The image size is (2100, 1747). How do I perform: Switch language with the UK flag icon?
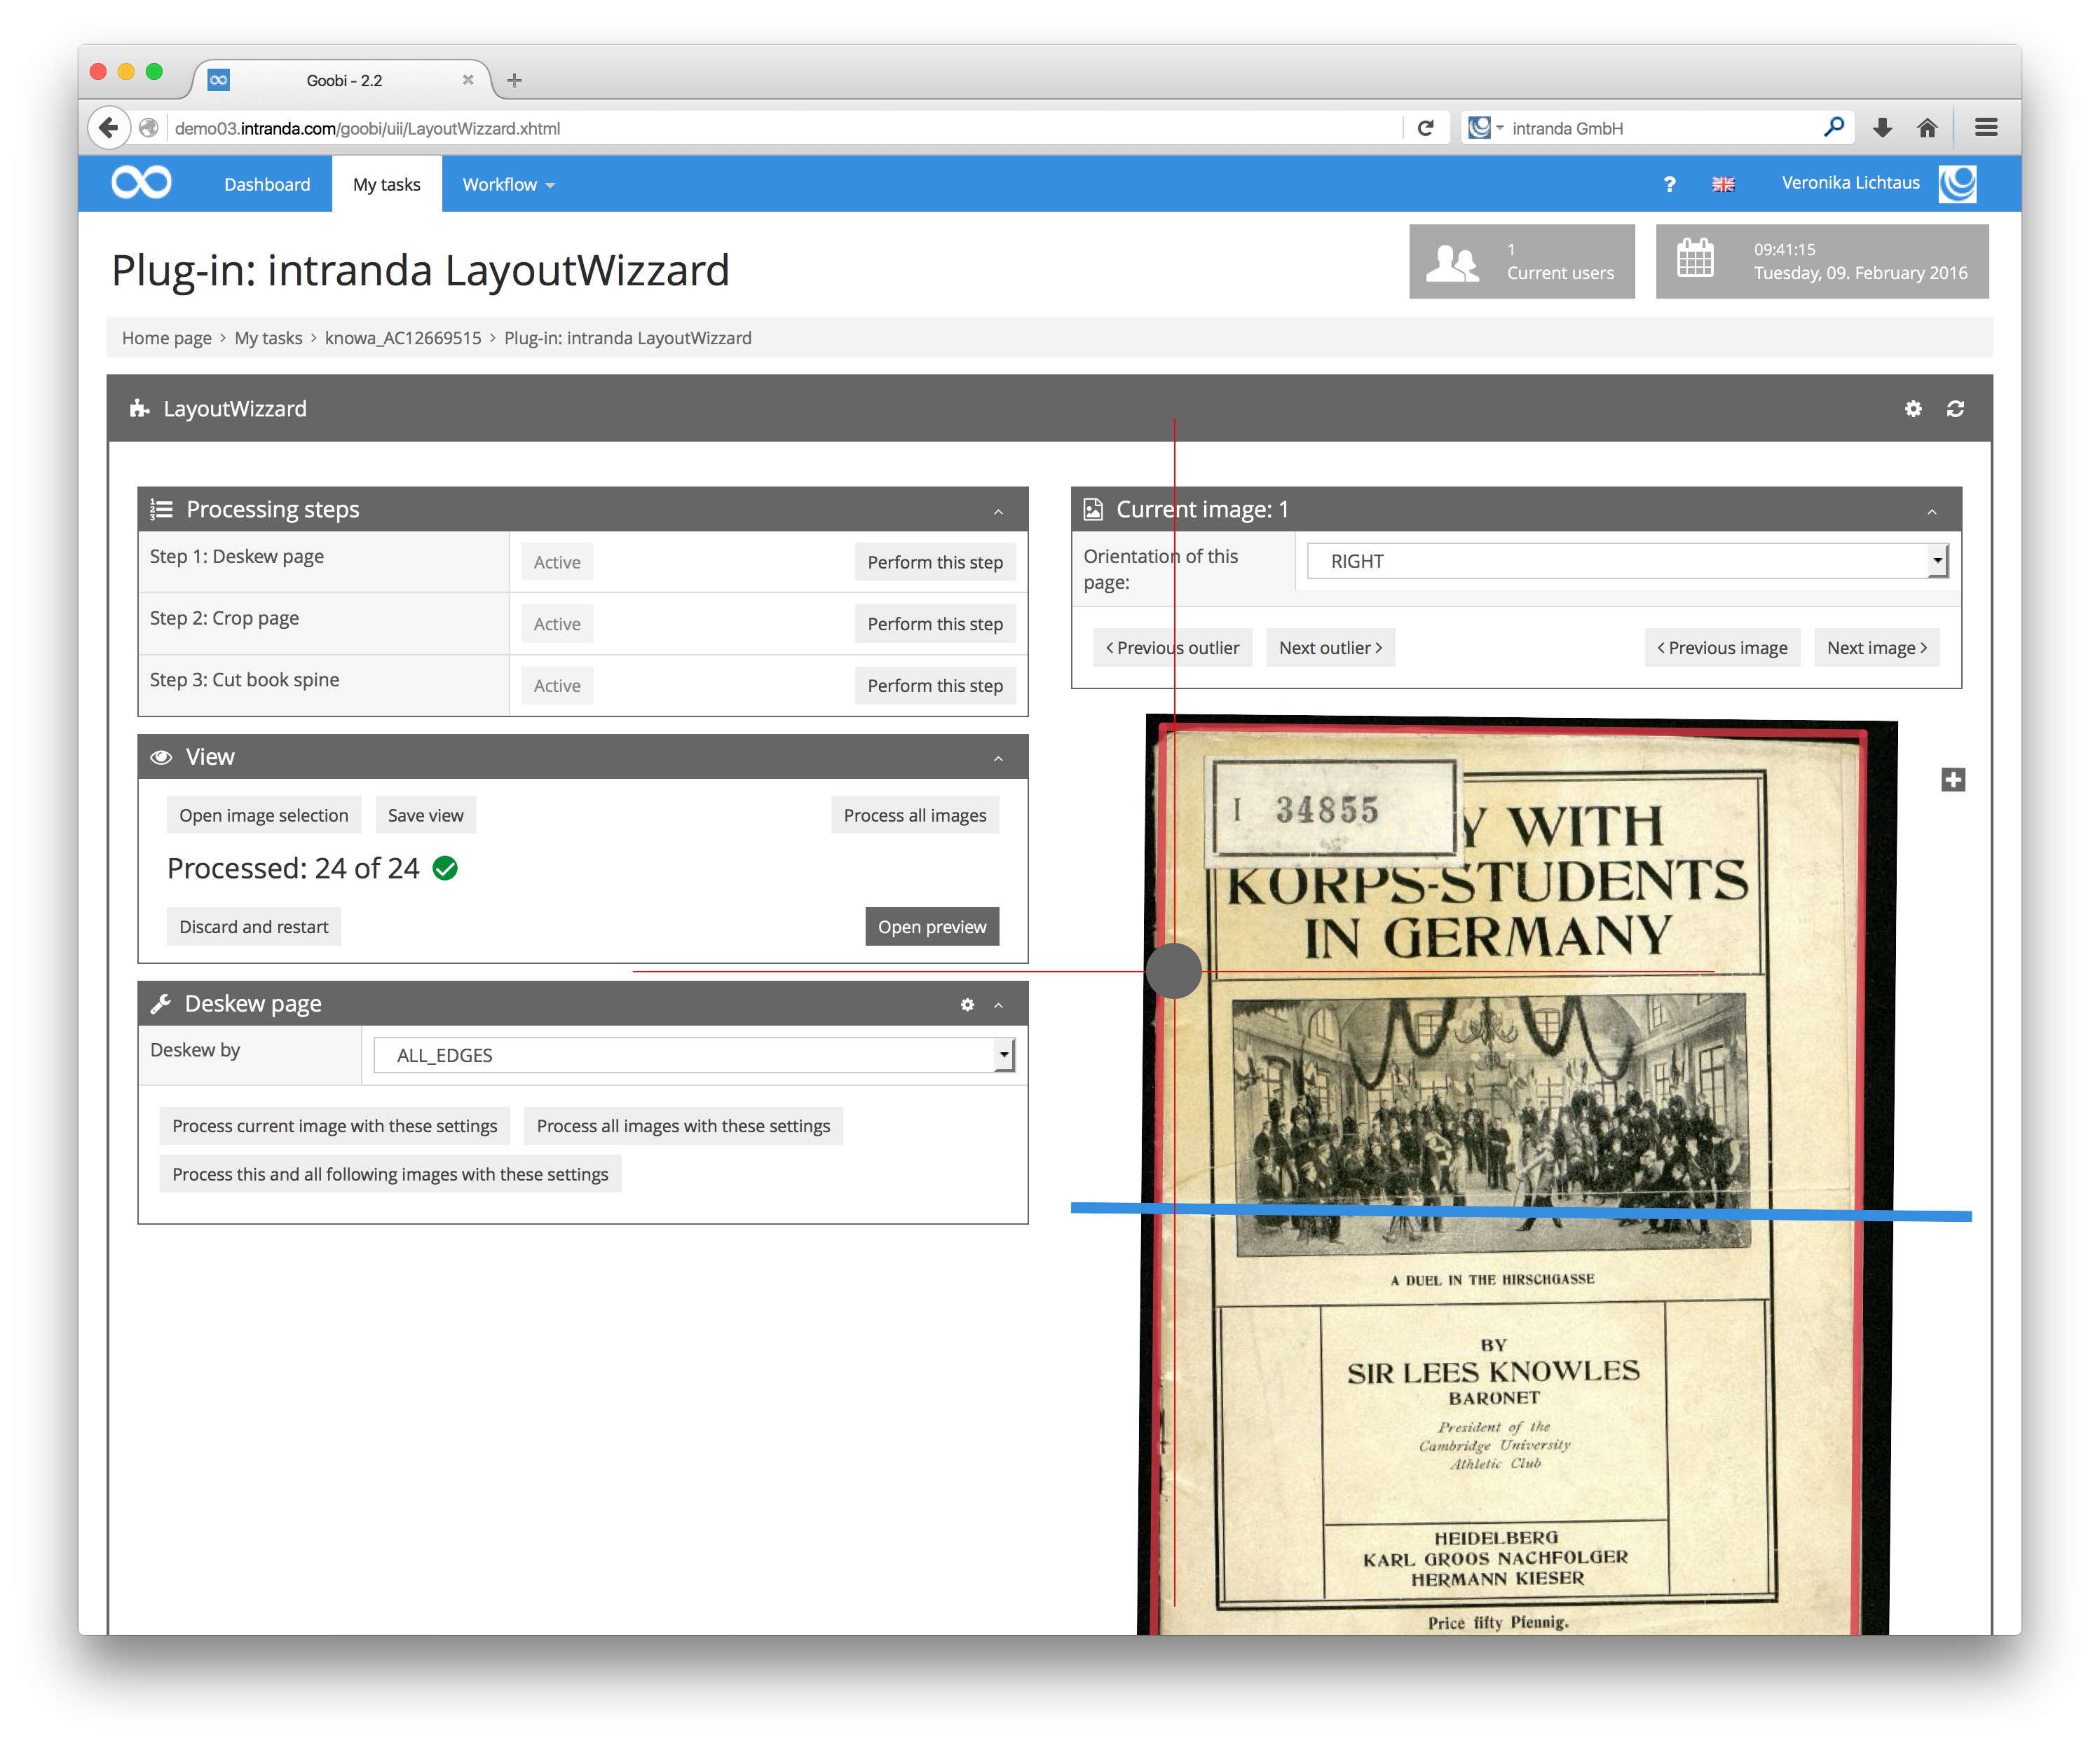tap(1723, 184)
